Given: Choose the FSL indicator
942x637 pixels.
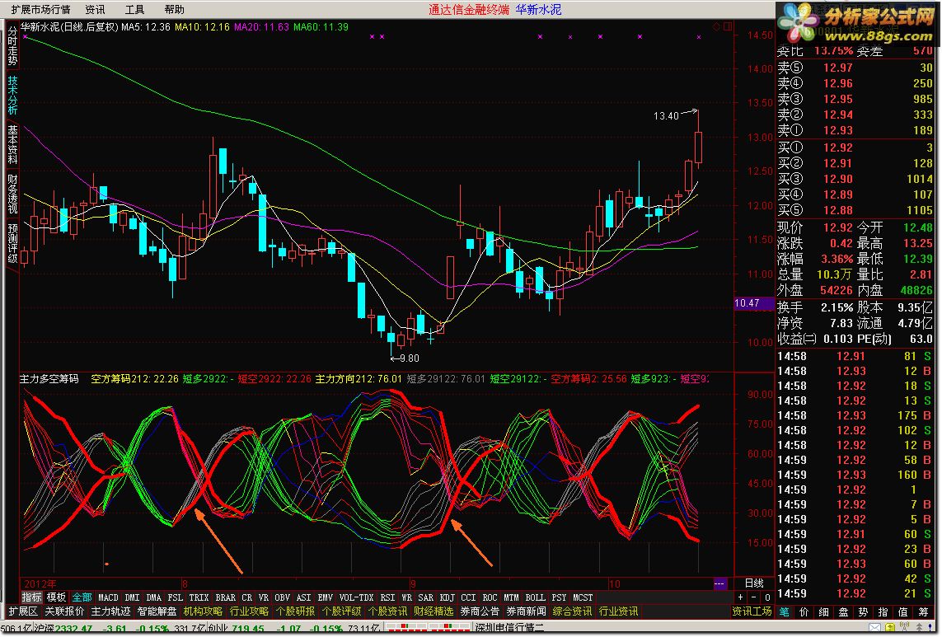Looking at the screenshot, I should [x=176, y=597].
